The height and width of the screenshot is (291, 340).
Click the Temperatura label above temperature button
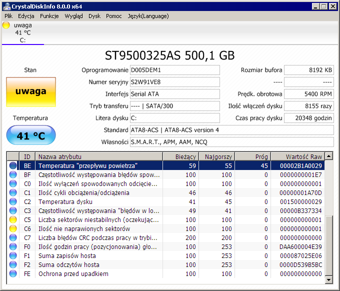click(30, 118)
